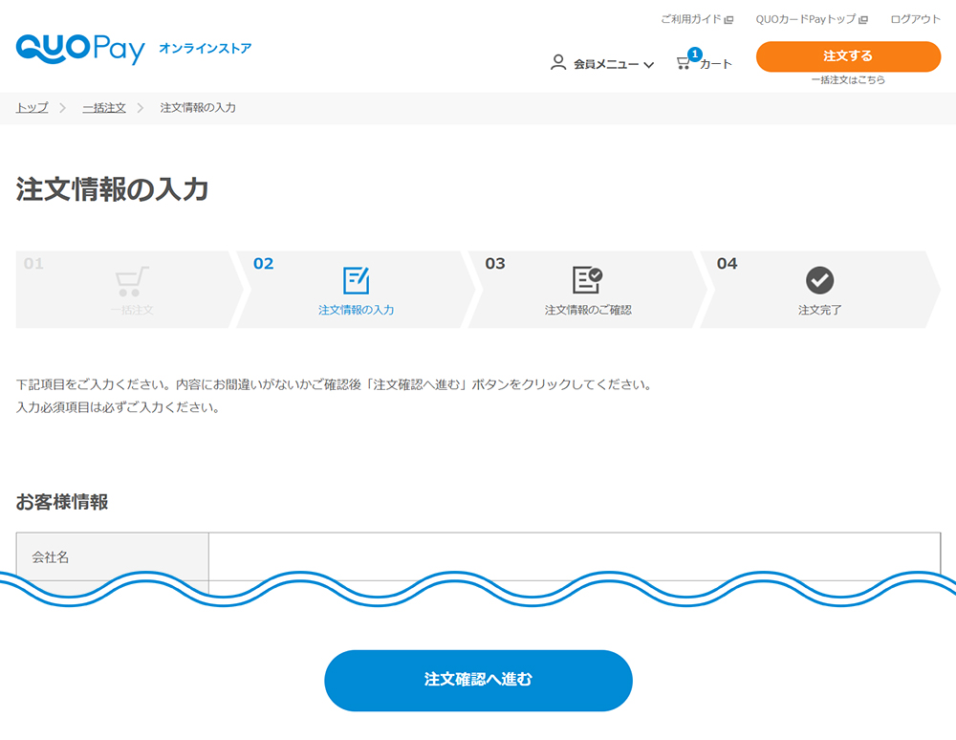Log out via ログアウト

pyautogui.click(x=915, y=19)
